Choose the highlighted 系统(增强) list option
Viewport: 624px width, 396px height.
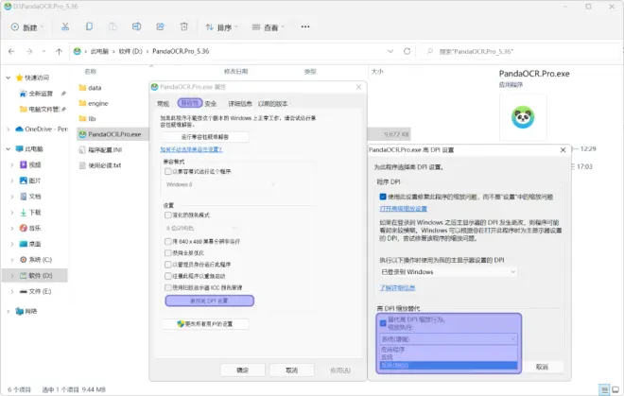coord(448,365)
